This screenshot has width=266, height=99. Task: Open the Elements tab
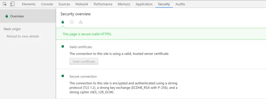29,4
